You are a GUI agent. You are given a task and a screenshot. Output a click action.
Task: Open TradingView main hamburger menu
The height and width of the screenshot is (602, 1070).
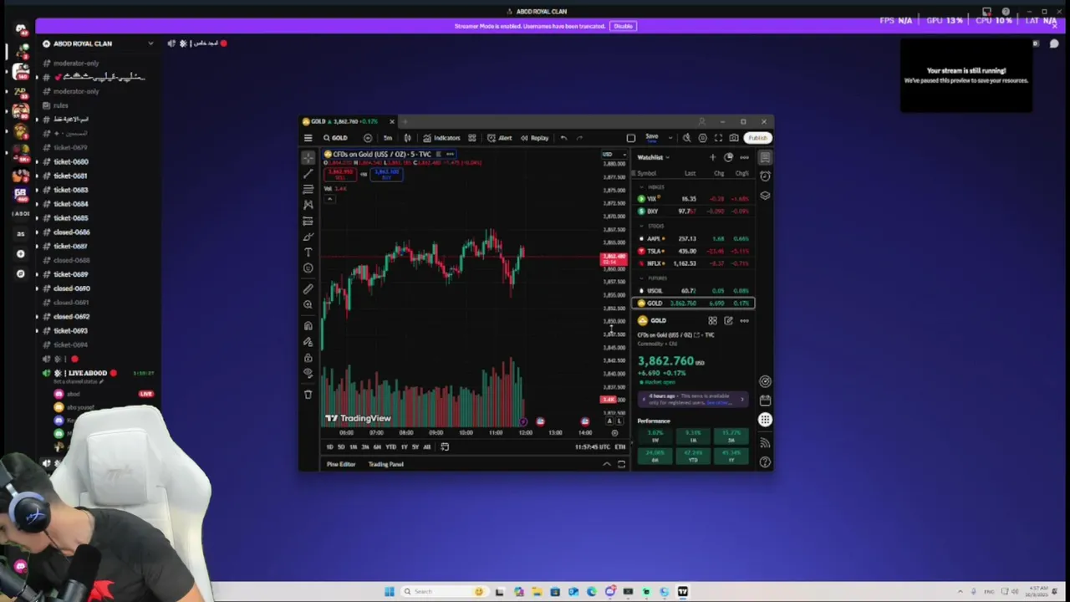click(308, 138)
